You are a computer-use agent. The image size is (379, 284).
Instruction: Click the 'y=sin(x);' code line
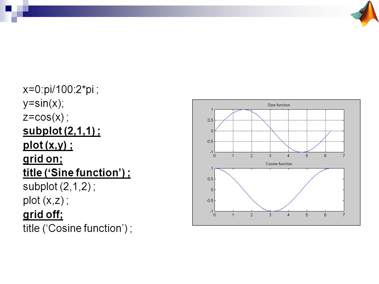click(43, 104)
